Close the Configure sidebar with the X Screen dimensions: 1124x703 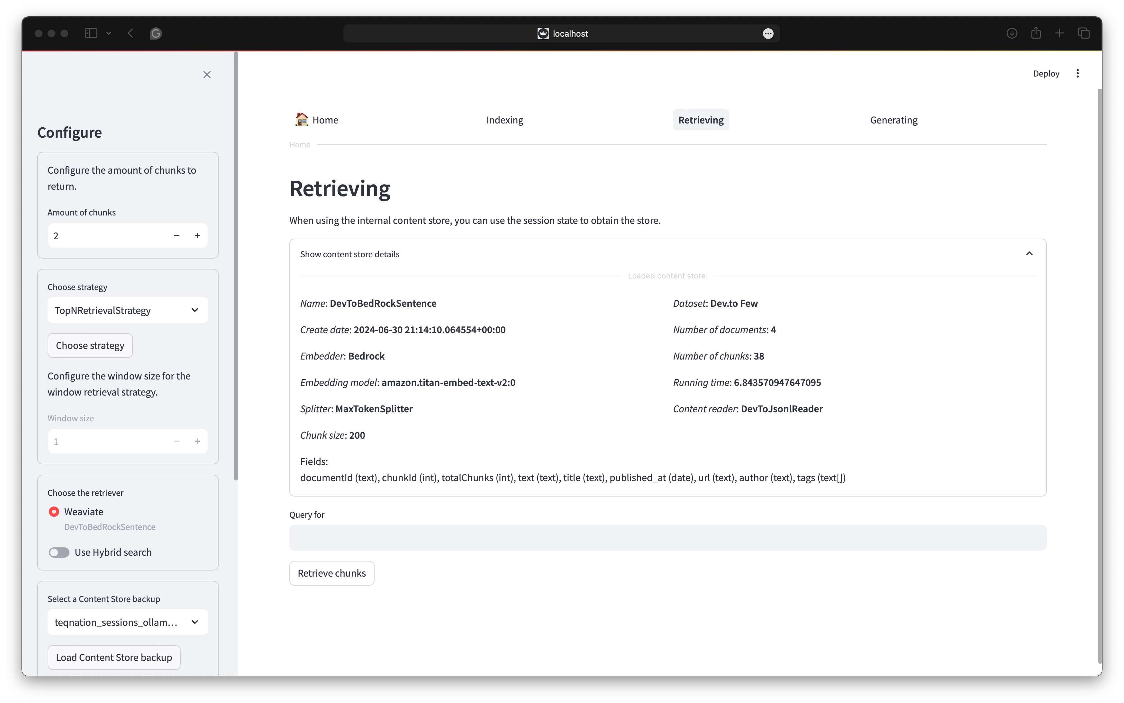point(207,74)
